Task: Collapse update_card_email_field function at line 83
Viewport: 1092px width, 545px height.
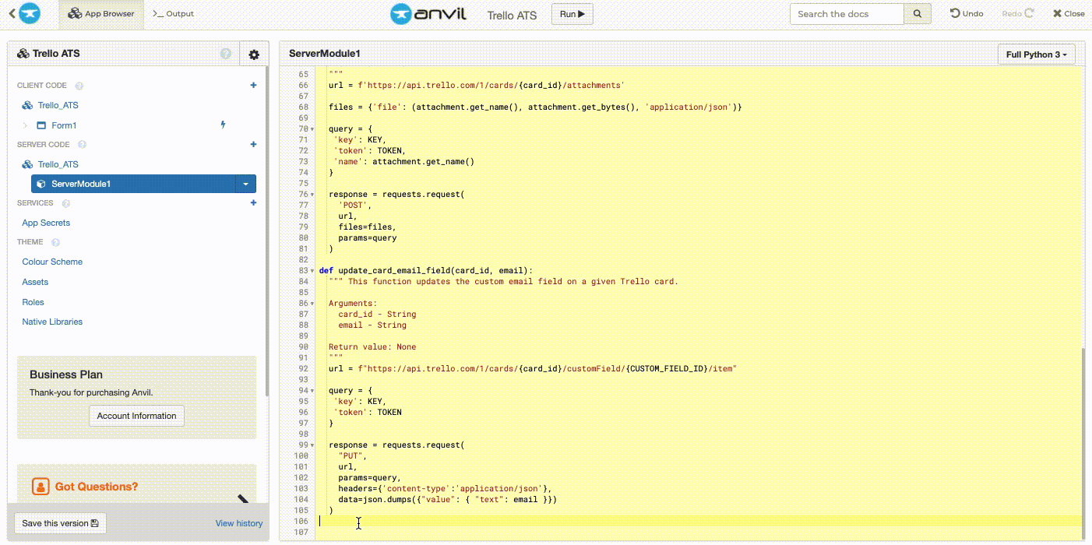Action: pos(312,271)
